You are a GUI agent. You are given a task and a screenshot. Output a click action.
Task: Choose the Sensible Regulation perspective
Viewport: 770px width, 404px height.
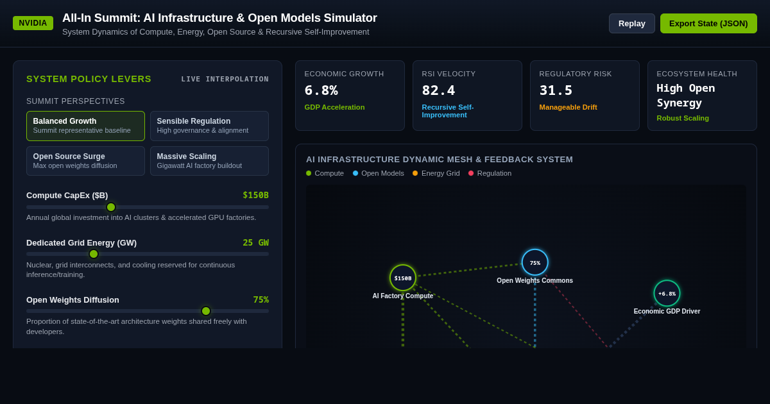coord(209,126)
